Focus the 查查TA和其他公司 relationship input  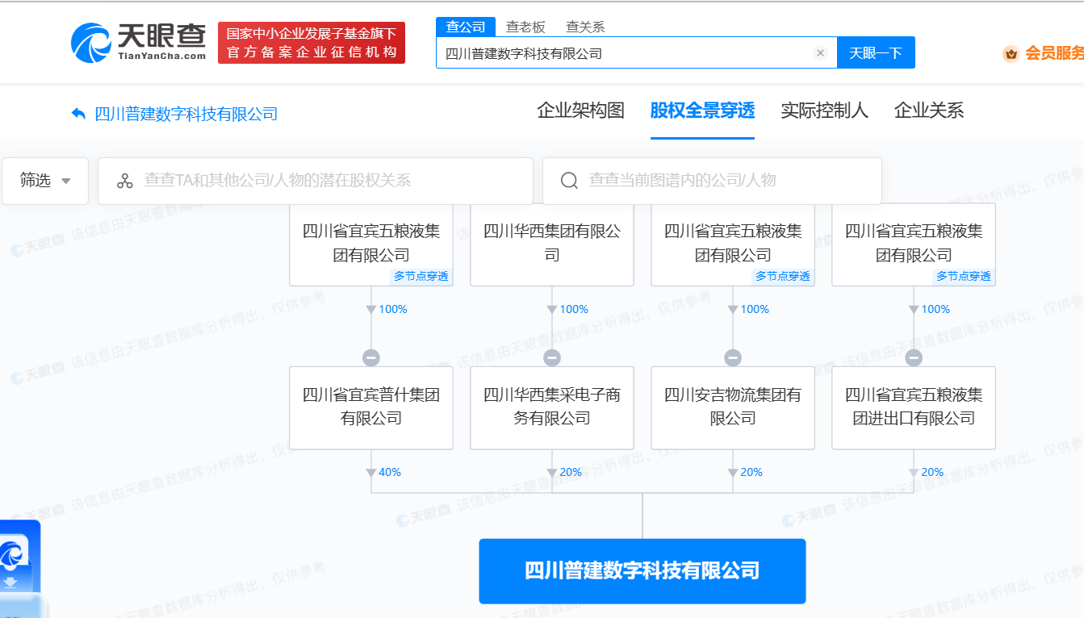pos(316,181)
